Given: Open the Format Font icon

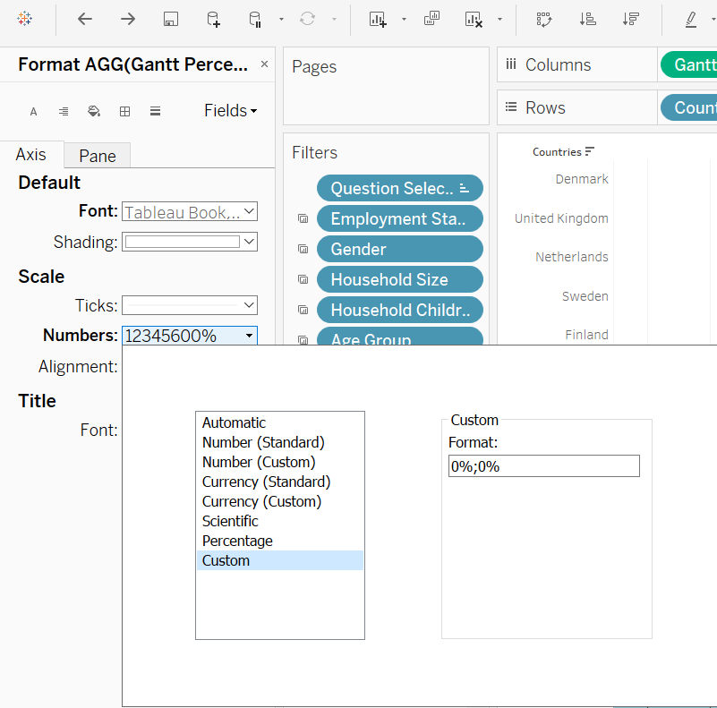Looking at the screenshot, I should (x=34, y=112).
